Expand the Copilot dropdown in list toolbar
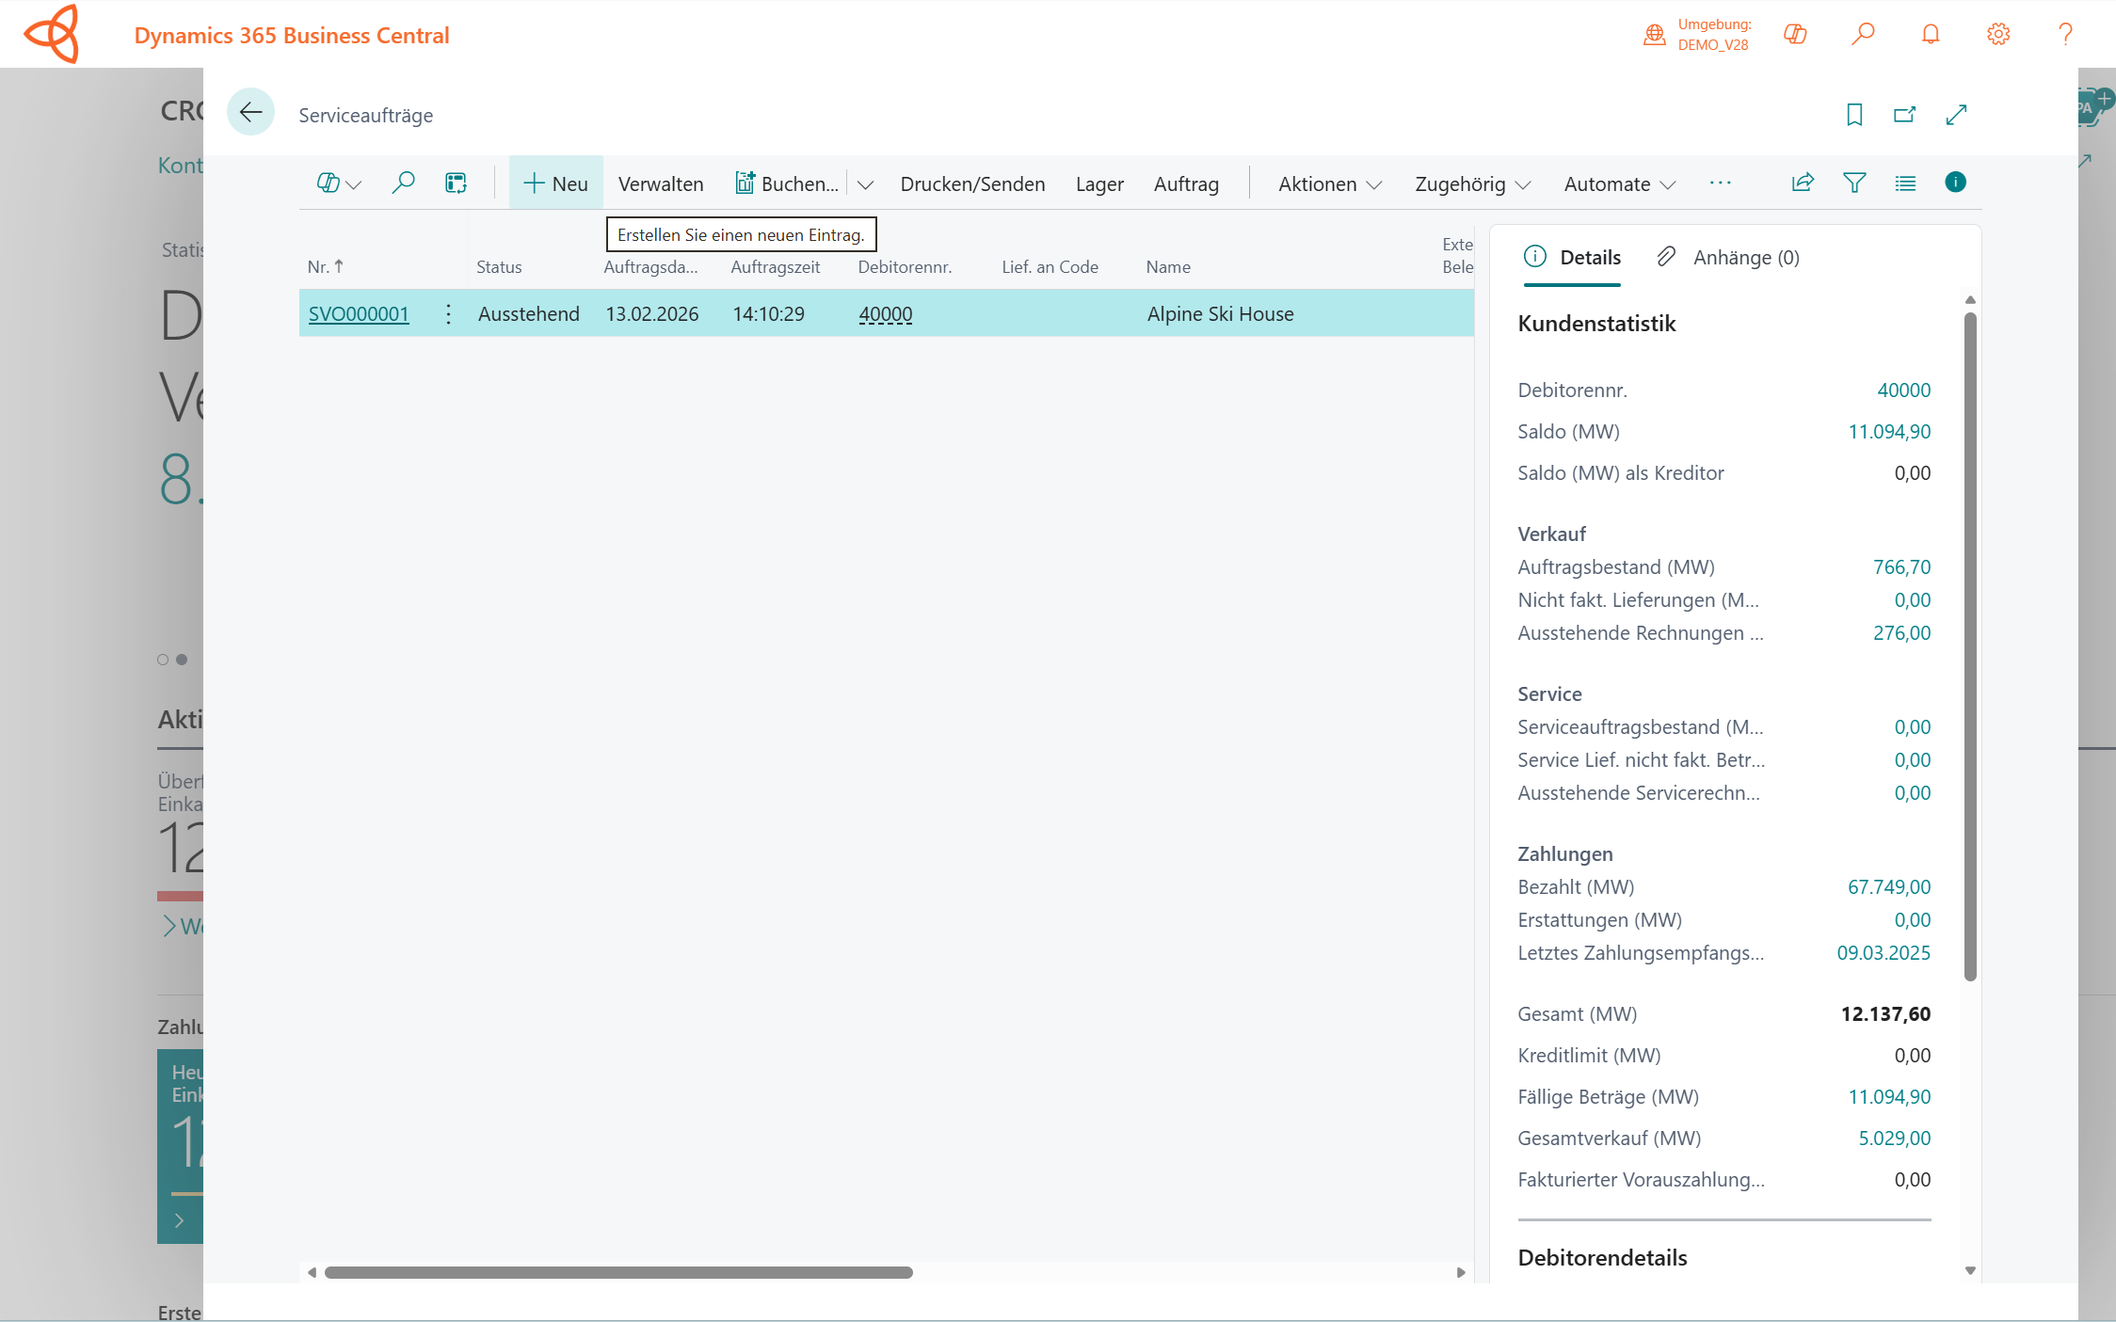The width and height of the screenshot is (2116, 1322). [x=339, y=183]
